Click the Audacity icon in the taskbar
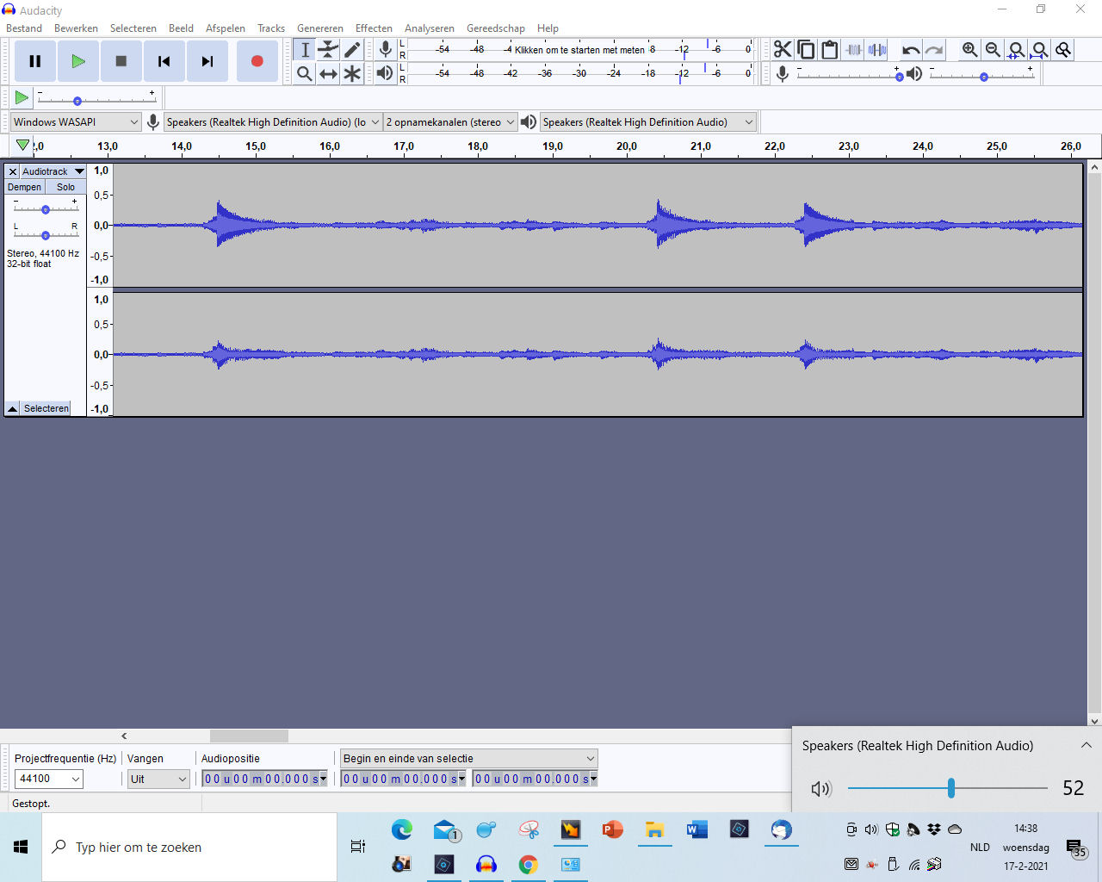Screen dimensions: 1102x882 click(486, 864)
